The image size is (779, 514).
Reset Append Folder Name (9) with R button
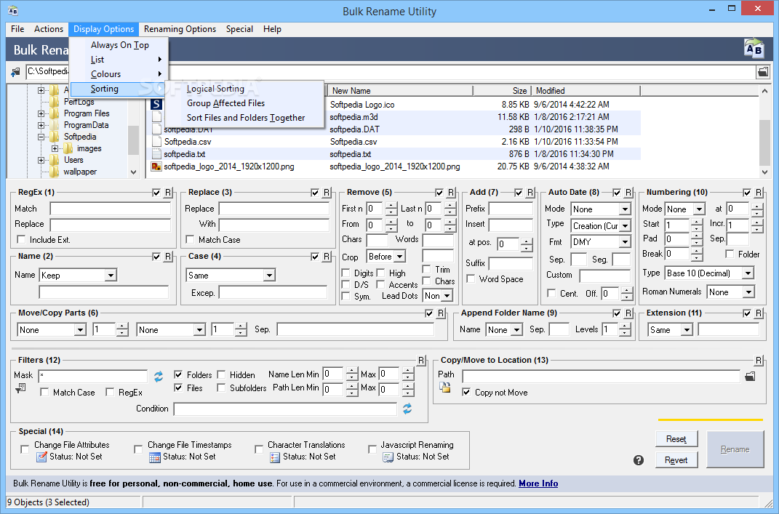point(628,313)
